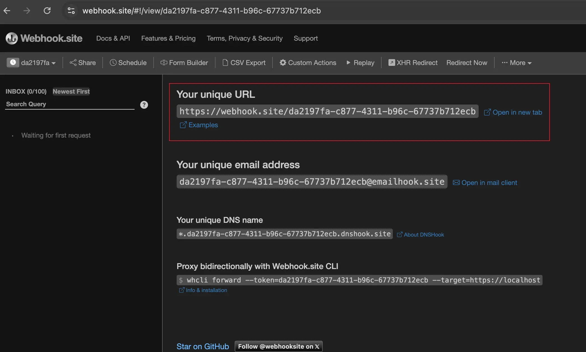Screen dimensions: 586x352
Task: Click the Open in mail client link
Action: click(485, 183)
